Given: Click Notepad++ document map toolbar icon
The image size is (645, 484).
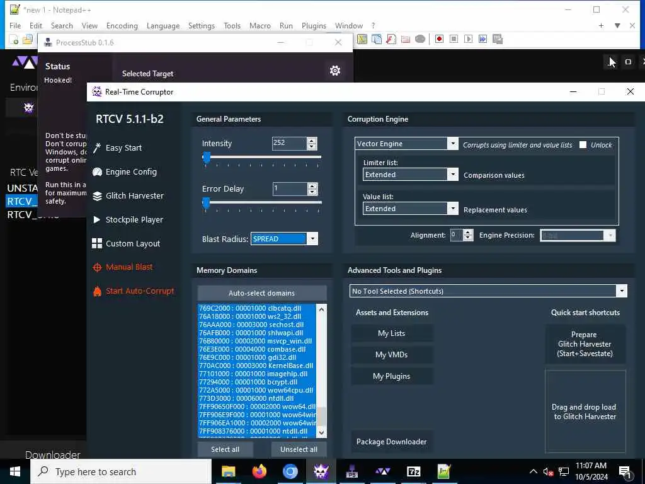Looking at the screenshot, I should [362, 39].
